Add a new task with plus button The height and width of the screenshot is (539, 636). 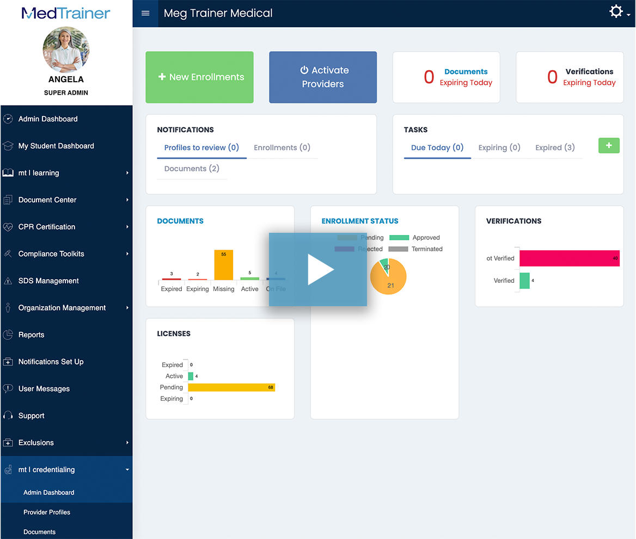tap(608, 145)
